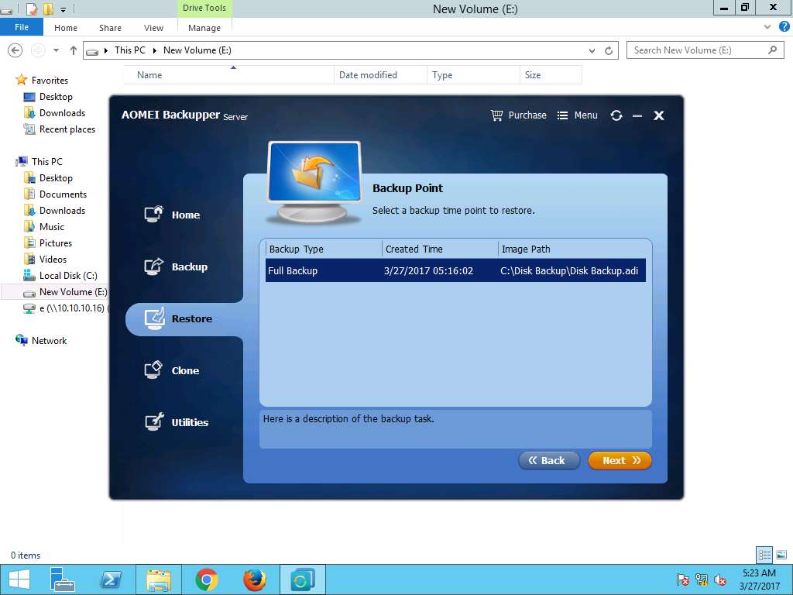Open Desktop under Favorites
Viewport: 793px width, 595px height.
coord(49,97)
